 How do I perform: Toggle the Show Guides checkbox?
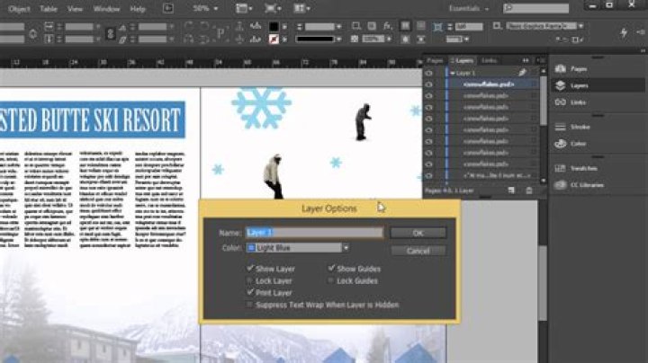331,269
